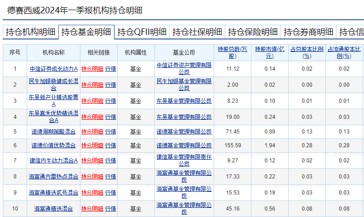The image size is (364, 217).
Task: Select the 持仓社保明细 tab
Action: pyautogui.click(x=197, y=32)
